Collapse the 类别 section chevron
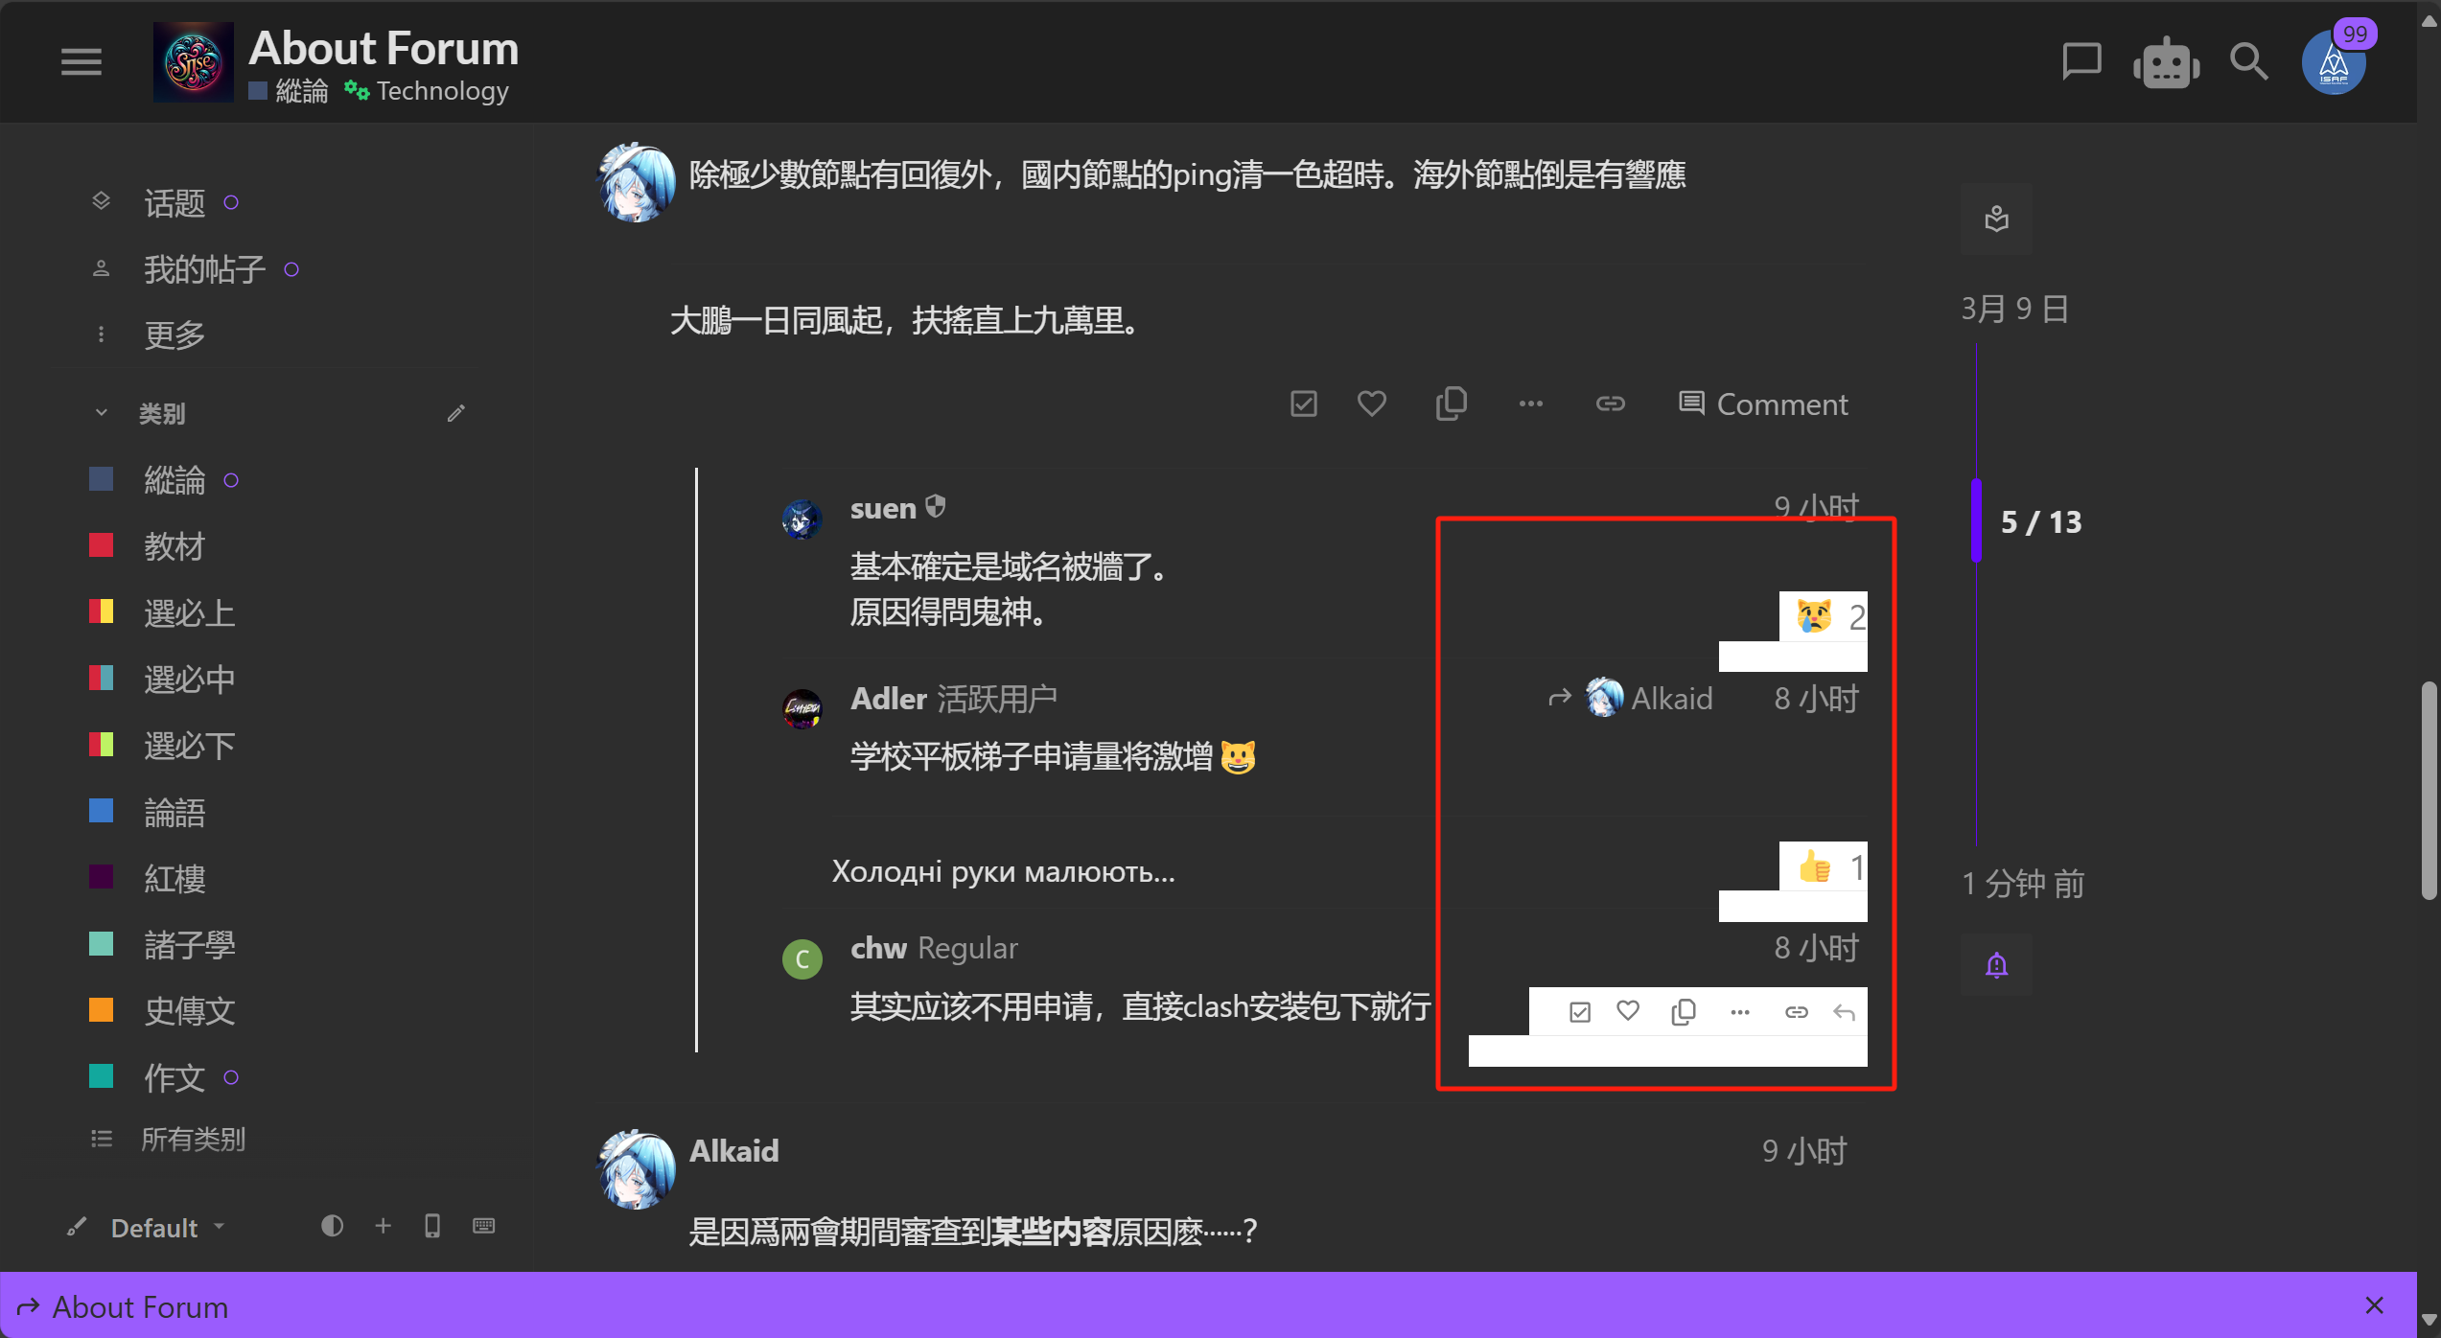 pos(101,413)
